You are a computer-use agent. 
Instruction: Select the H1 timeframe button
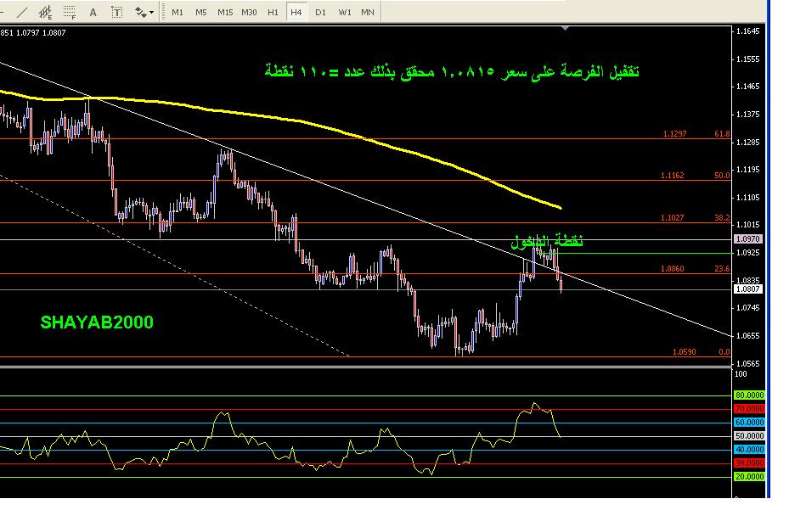pos(273,12)
